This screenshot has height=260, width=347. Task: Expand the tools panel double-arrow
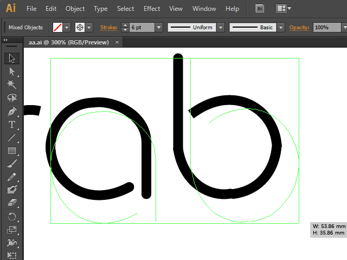coord(6,40)
